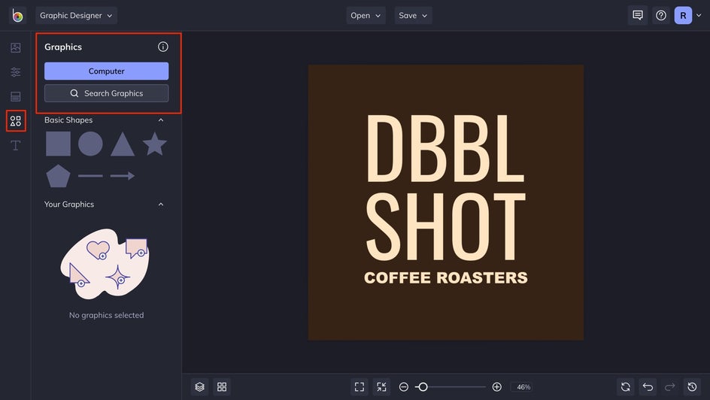Viewport: 710px width, 400px height.
Task: Click the Graphics info icon
Action: coord(163,47)
